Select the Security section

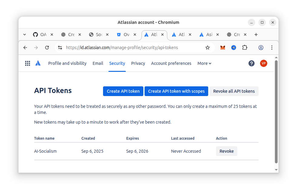[x=117, y=63]
